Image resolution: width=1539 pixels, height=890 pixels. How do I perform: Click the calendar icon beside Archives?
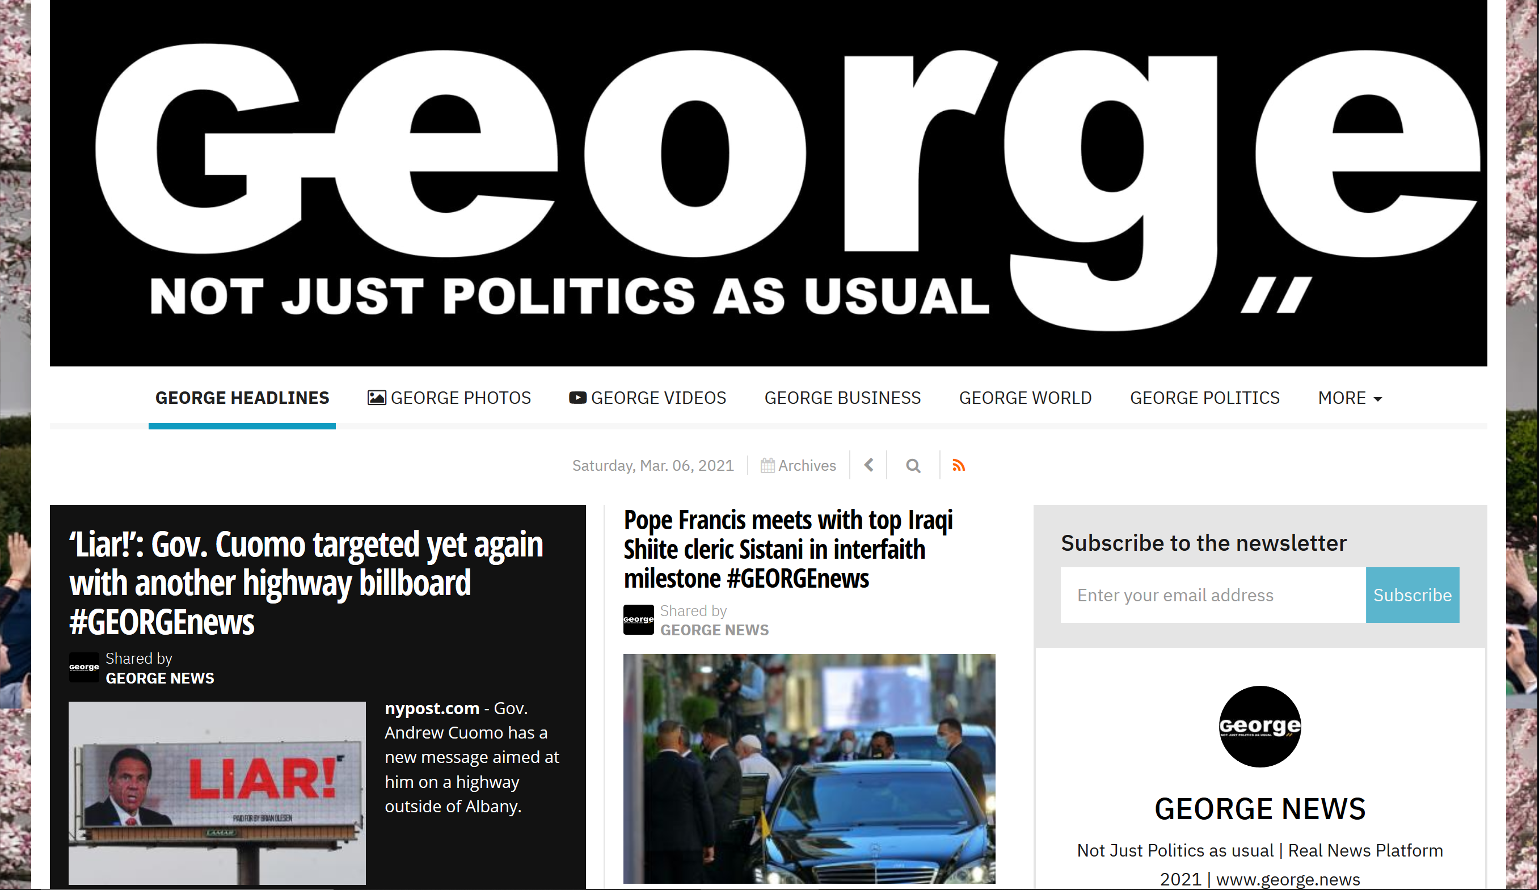point(767,466)
